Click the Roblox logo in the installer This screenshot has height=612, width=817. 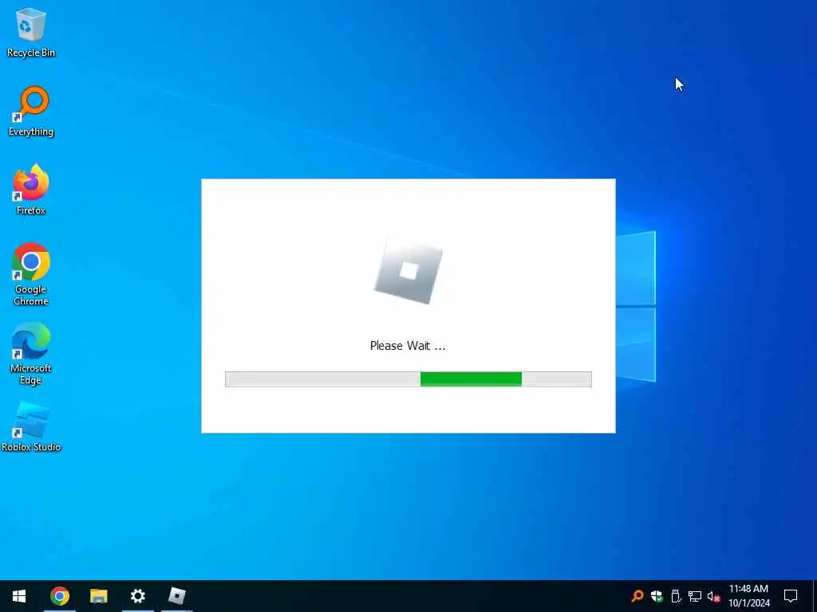[x=408, y=271]
